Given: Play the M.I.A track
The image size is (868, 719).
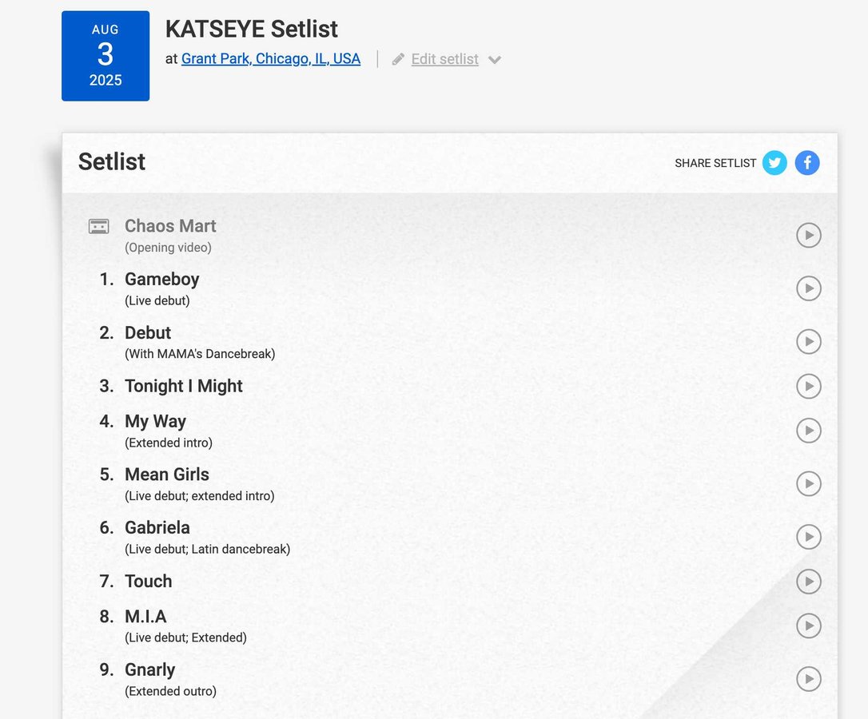Looking at the screenshot, I should pos(808,626).
